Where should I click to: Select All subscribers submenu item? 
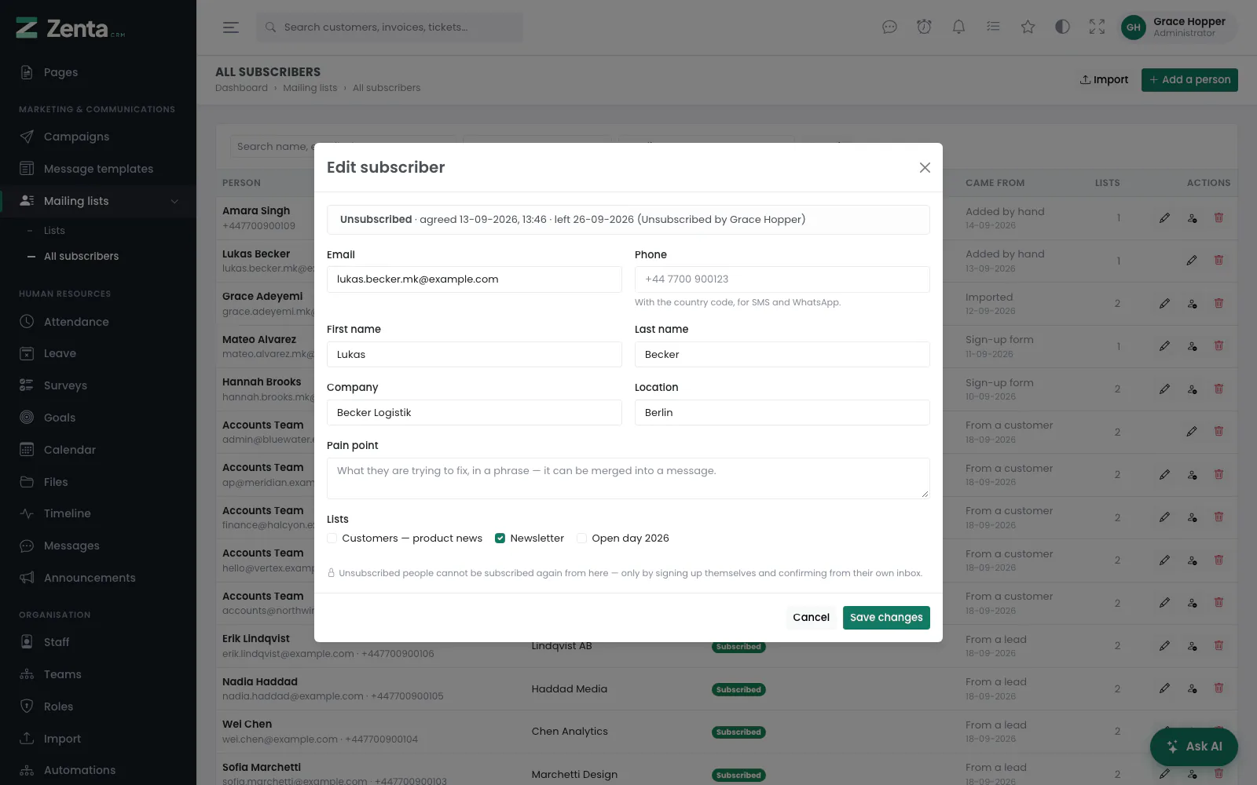[81, 257]
